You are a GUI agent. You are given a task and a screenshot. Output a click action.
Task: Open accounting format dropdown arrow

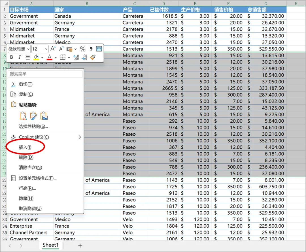pos(76,49)
